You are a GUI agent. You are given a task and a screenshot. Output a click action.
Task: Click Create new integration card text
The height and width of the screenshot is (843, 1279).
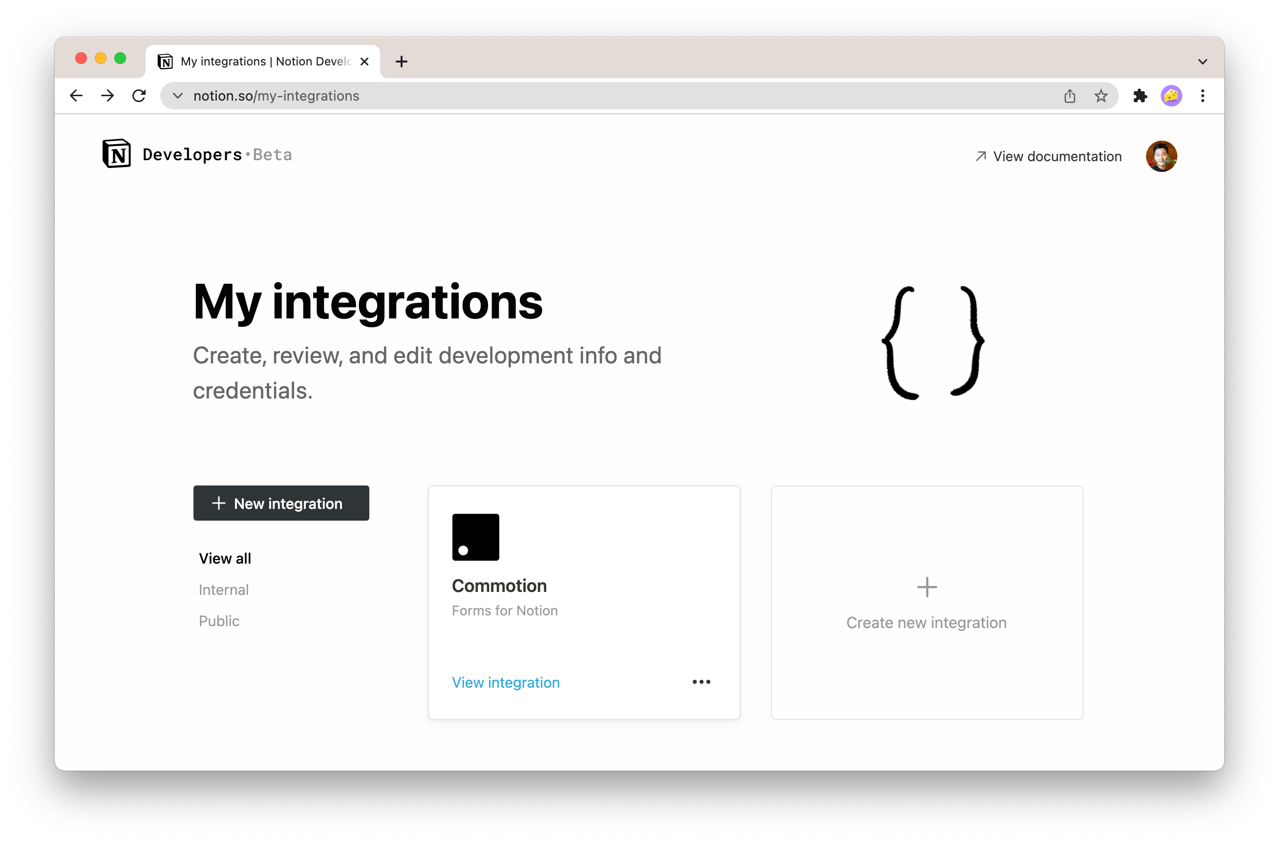[927, 623]
